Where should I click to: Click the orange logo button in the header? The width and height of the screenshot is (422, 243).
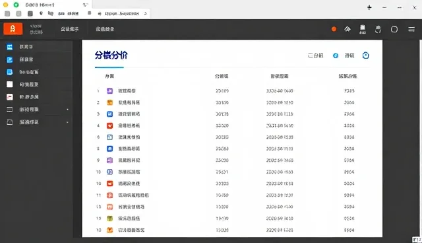click(13, 29)
